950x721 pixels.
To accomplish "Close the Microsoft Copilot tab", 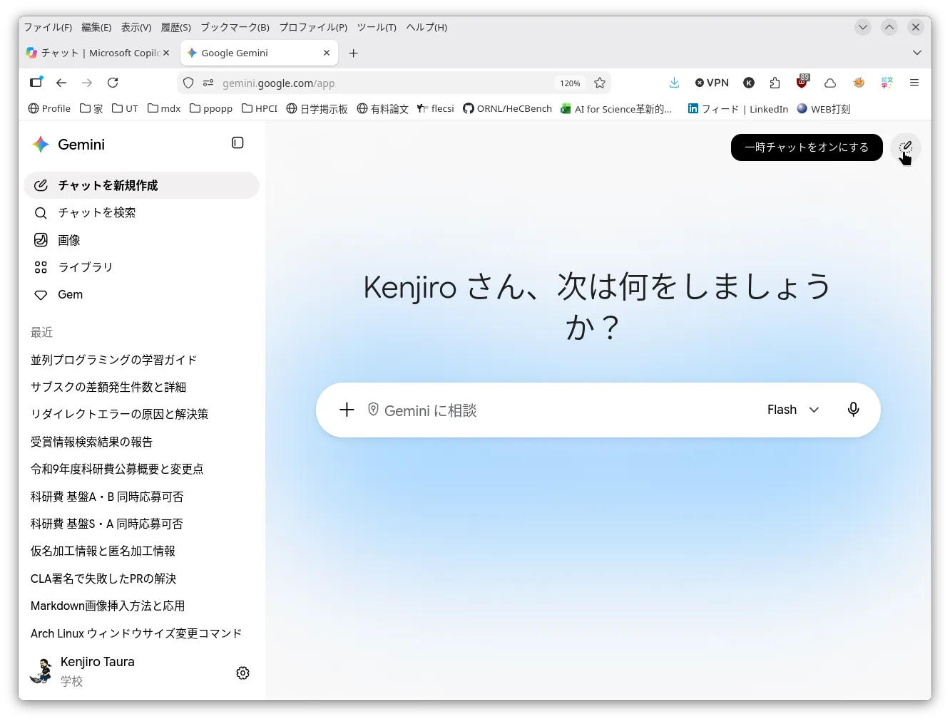I will coord(166,53).
